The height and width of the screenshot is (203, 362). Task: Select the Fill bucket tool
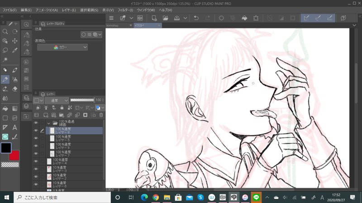pyautogui.click(x=5, y=108)
